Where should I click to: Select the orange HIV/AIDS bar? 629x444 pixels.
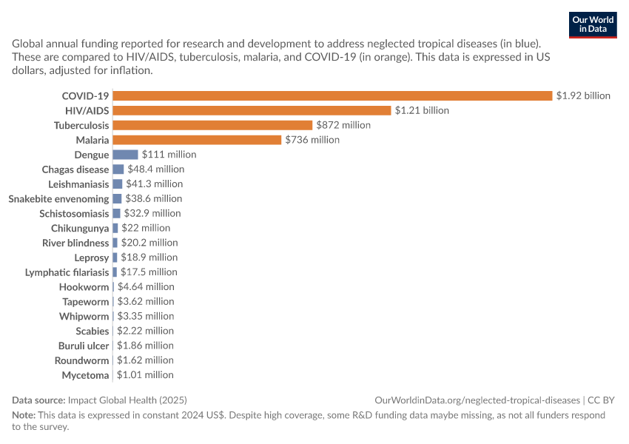click(252, 111)
